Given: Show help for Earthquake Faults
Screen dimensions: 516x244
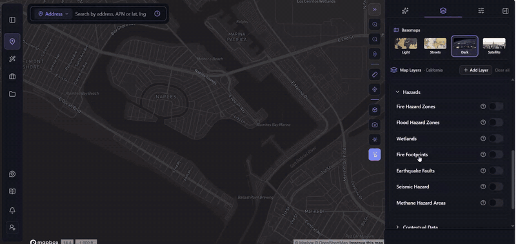Looking at the screenshot, I should (483, 170).
